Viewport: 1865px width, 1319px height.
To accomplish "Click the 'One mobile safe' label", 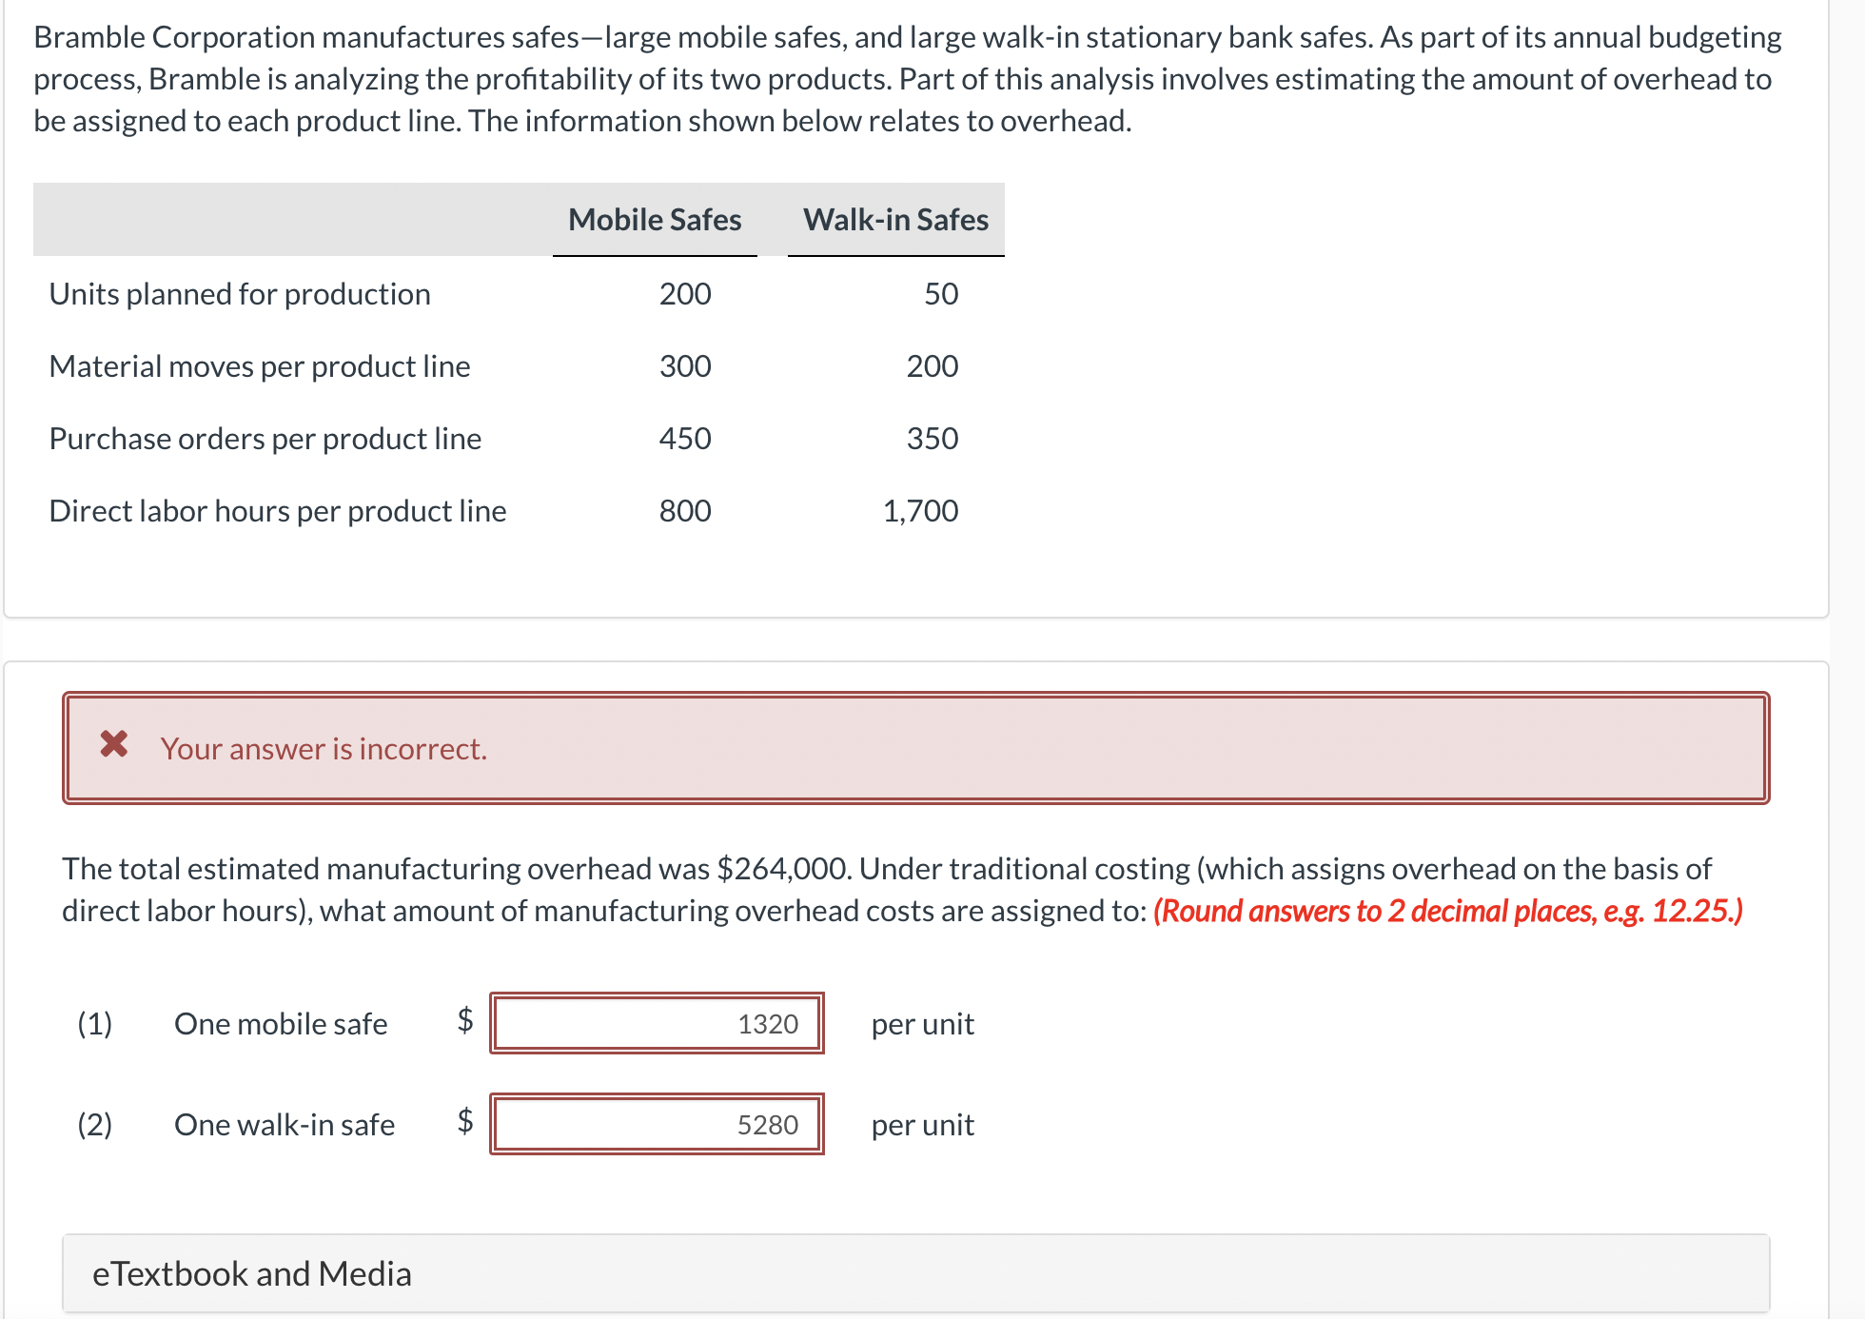I will (x=281, y=1024).
